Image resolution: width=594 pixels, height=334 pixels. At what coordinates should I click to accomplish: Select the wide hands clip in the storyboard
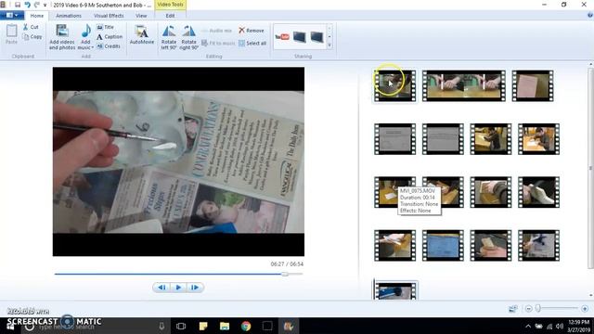point(464,86)
